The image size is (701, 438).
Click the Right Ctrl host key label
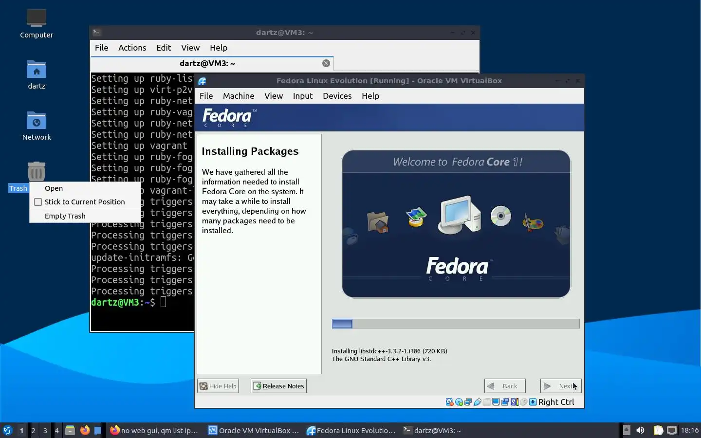(556, 402)
